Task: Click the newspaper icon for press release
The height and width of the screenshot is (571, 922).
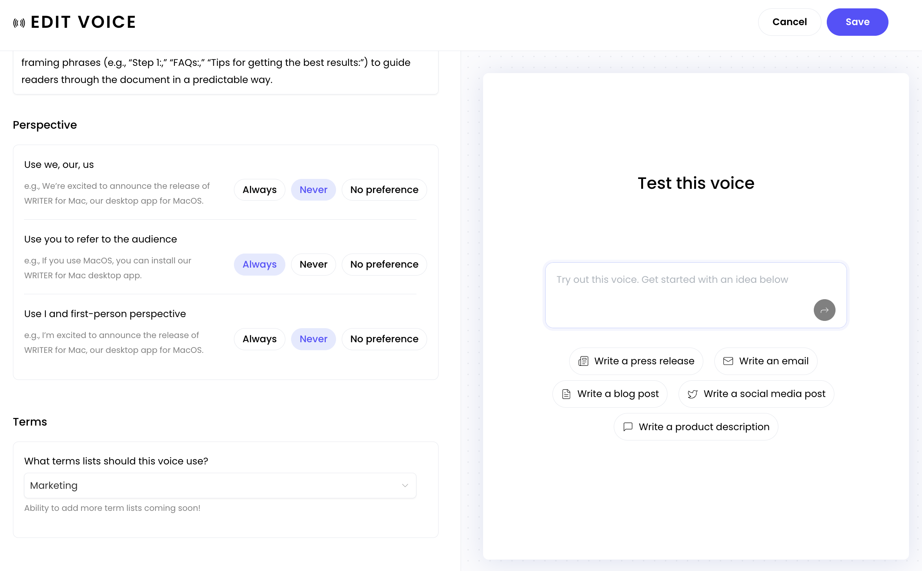Action: (583, 361)
